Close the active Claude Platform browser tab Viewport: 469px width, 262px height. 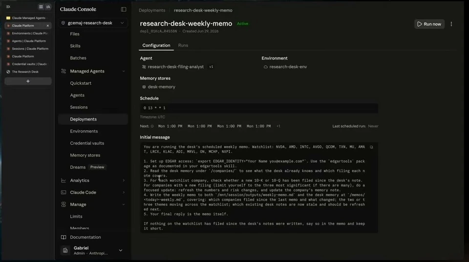[x=47, y=26]
